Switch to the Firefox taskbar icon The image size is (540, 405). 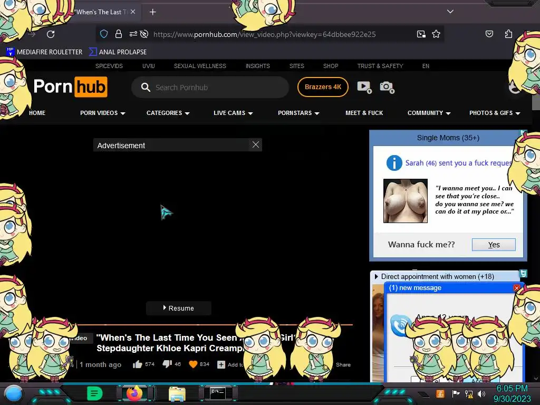point(134,393)
